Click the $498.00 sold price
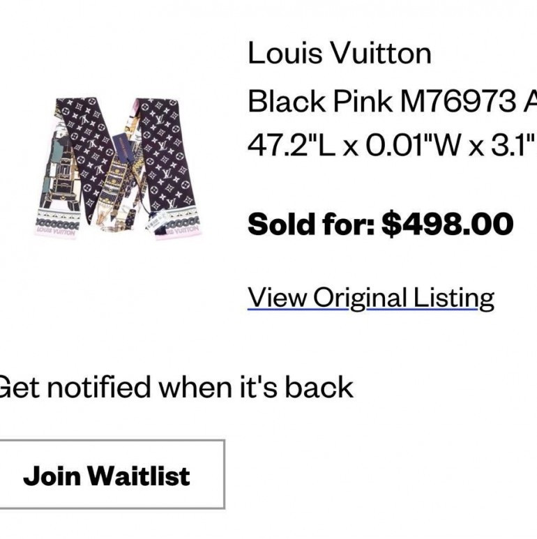Viewport: 537px width, 539px height. click(x=447, y=225)
